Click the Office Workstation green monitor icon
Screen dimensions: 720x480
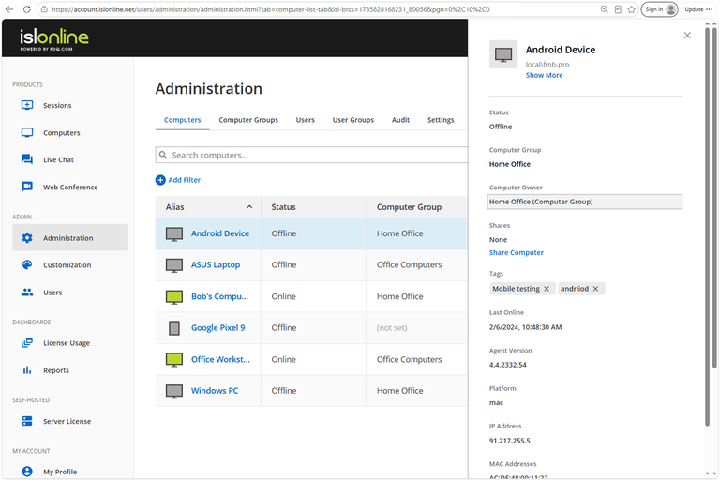pyautogui.click(x=174, y=360)
